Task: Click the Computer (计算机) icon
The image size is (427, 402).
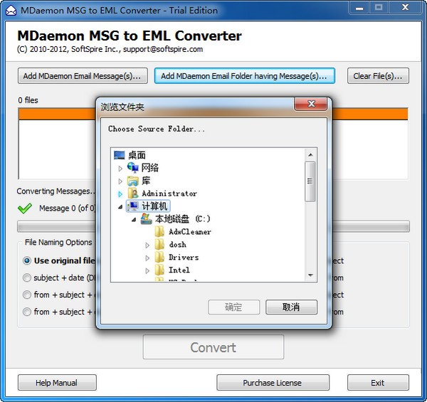Action: (133, 206)
